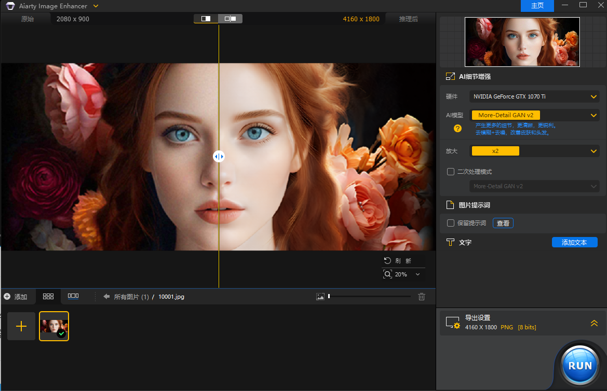This screenshot has width=607, height=391.
Task: Open the AI模型 More-Detail GAN v2 dropdown
Action: point(534,115)
